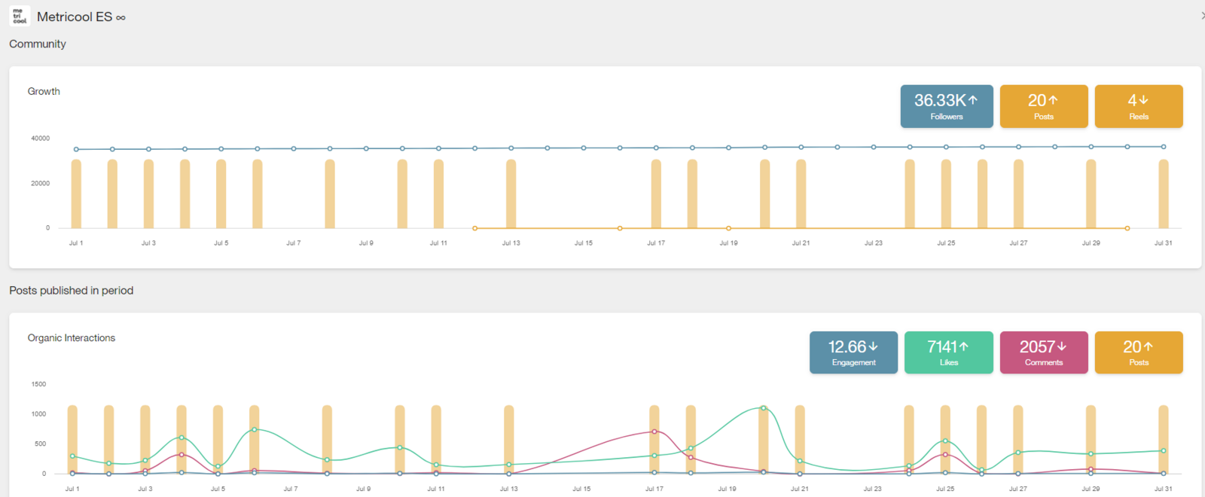
Task: Click the up arrow on Likes card
Action: 964,346
